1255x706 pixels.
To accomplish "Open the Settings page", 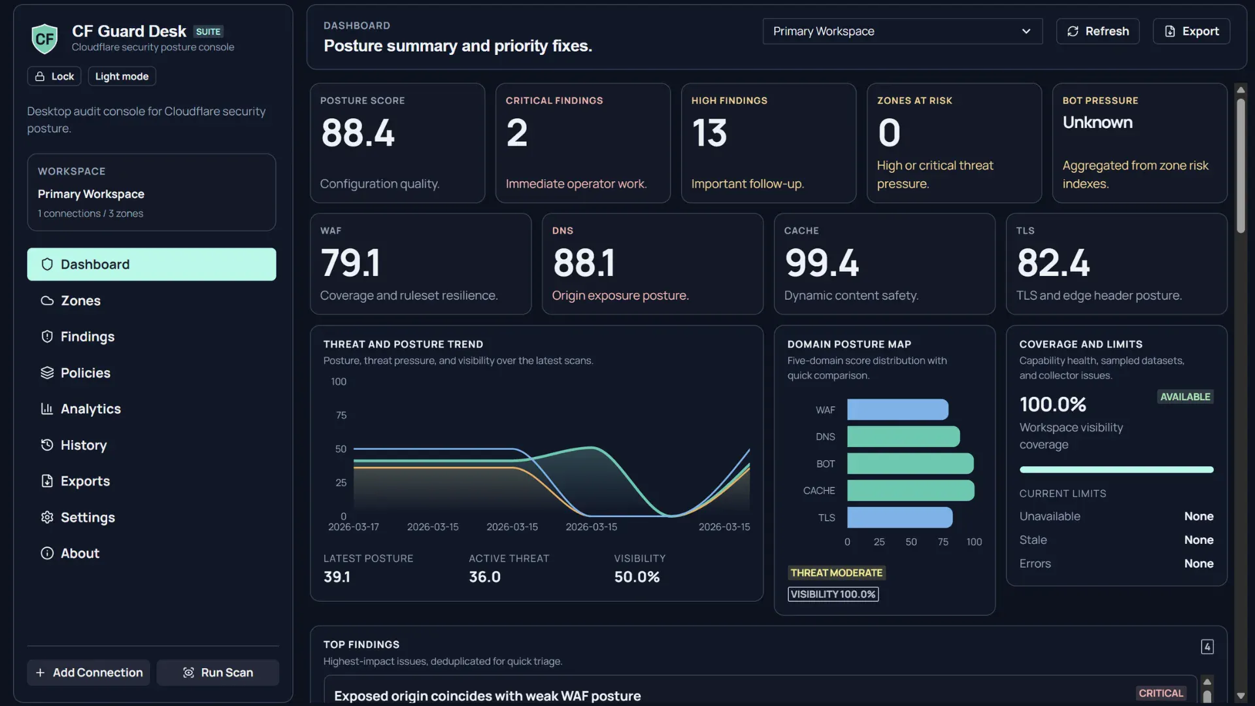I will (x=152, y=517).
